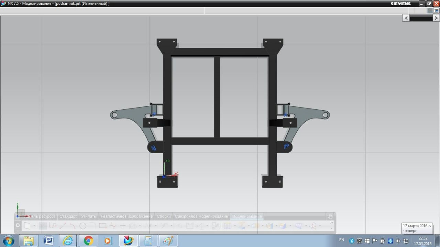
Task: Expand the toolbar overflow chevron
Action: point(331,223)
